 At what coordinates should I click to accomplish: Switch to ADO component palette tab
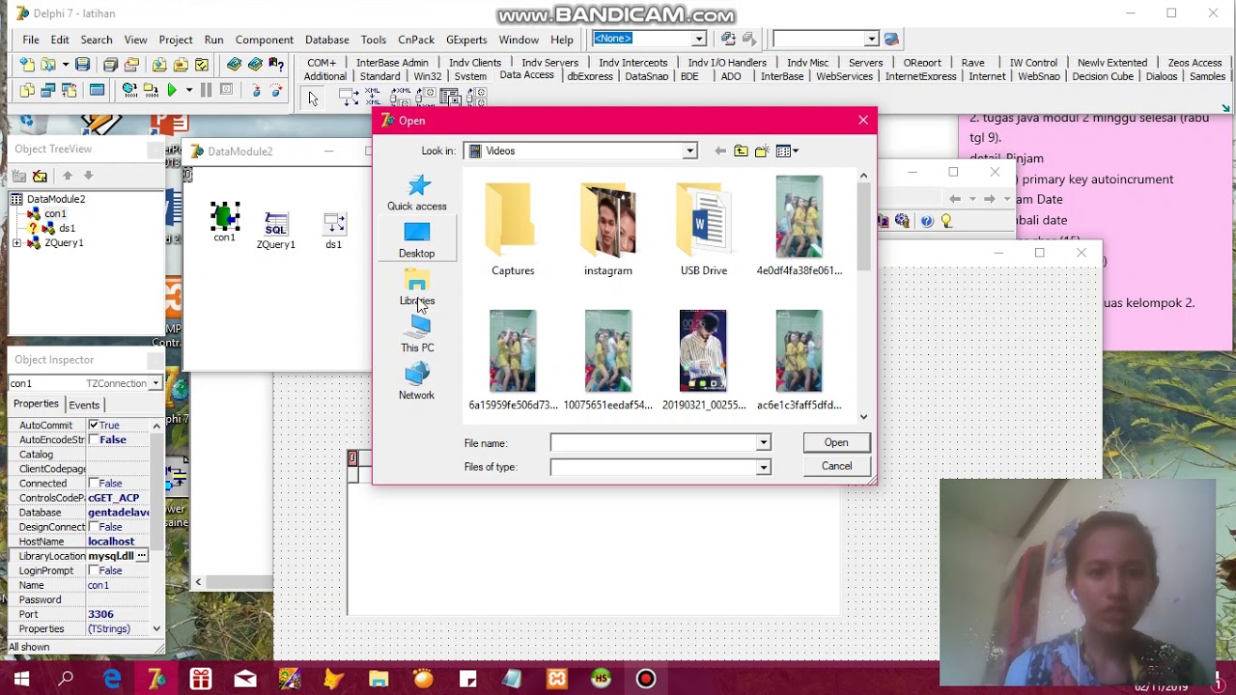(731, 76)
